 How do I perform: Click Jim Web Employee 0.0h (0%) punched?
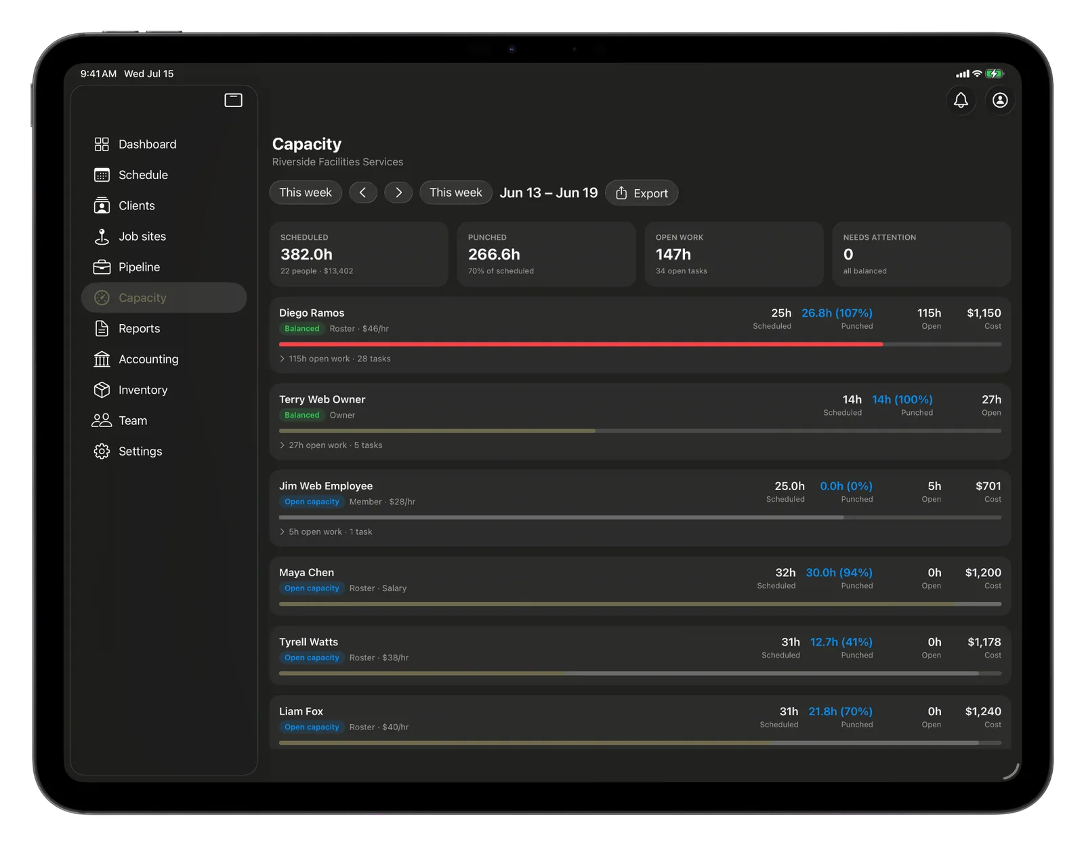[x=846, y=486]
